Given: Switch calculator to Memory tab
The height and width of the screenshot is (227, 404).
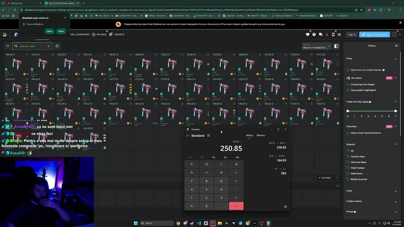Looking at the screenshot, I should [261, 135].
